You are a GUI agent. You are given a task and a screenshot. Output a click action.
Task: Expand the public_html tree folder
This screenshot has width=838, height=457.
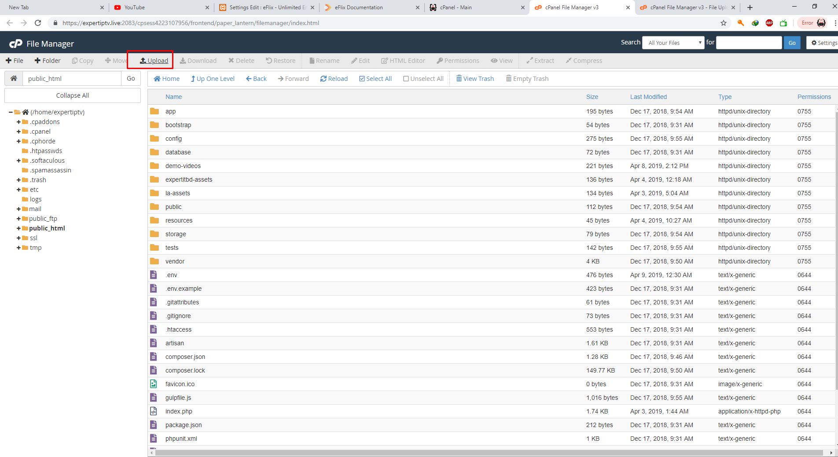click(18, 228)
